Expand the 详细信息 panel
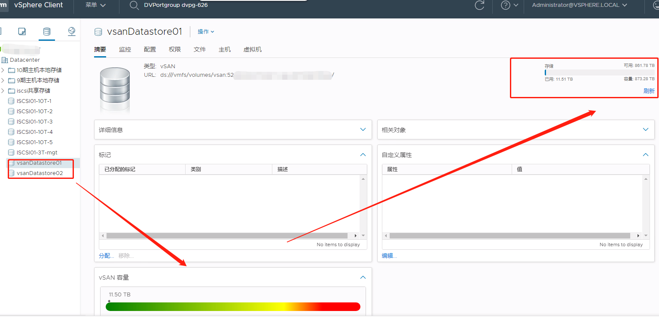This screenshot has height=320, width=659. (363, 130)
